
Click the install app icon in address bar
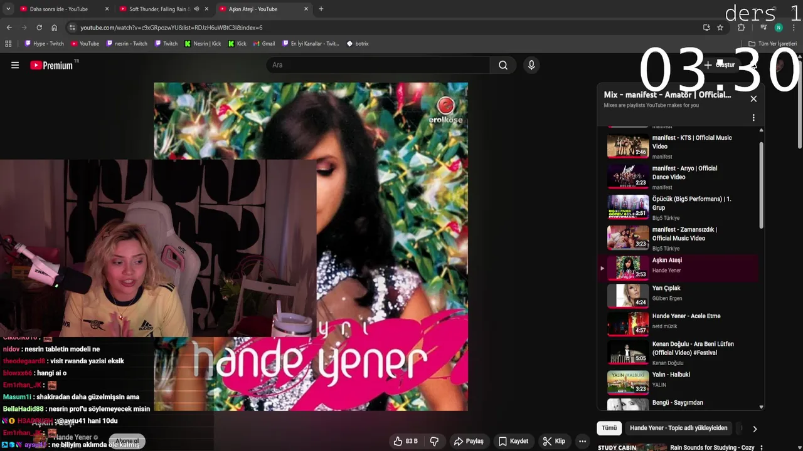(706, 28)
